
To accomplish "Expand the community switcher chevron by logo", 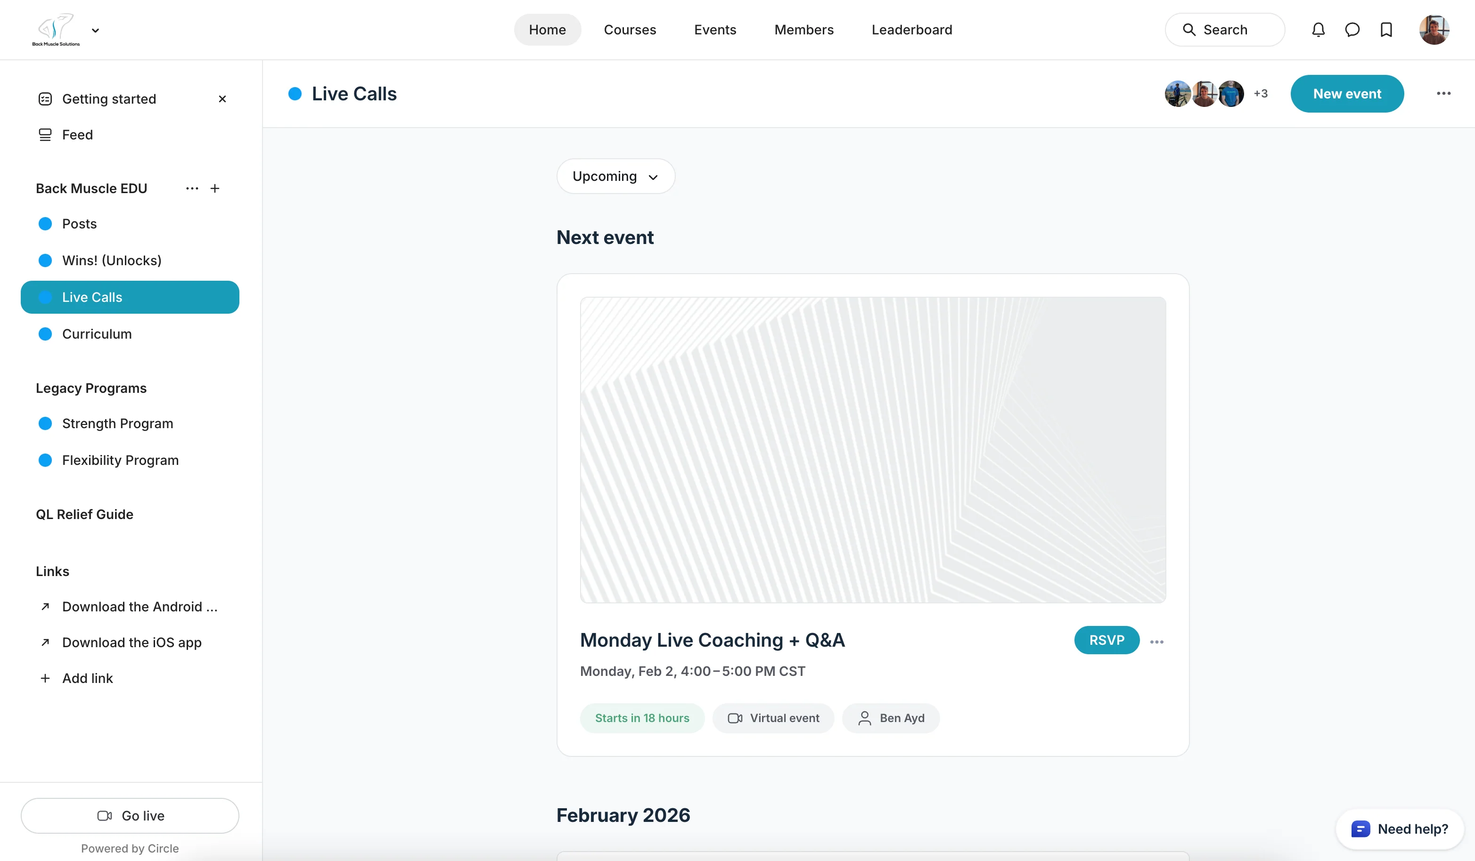I will [95, 31].
